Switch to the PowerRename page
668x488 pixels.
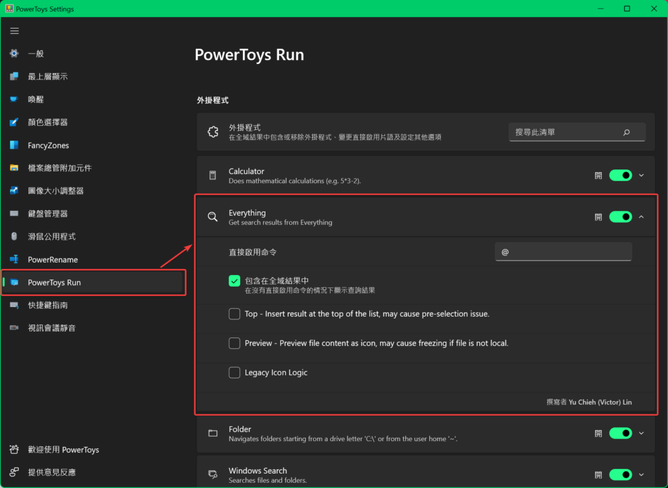[93, 259]
